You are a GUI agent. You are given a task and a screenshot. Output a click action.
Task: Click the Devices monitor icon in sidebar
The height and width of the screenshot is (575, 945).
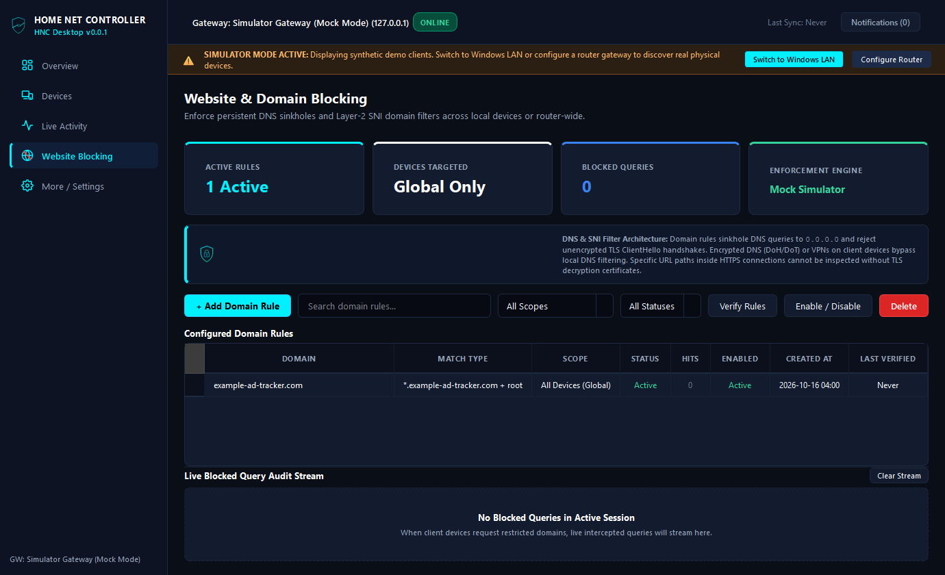[x=27, y=96]
